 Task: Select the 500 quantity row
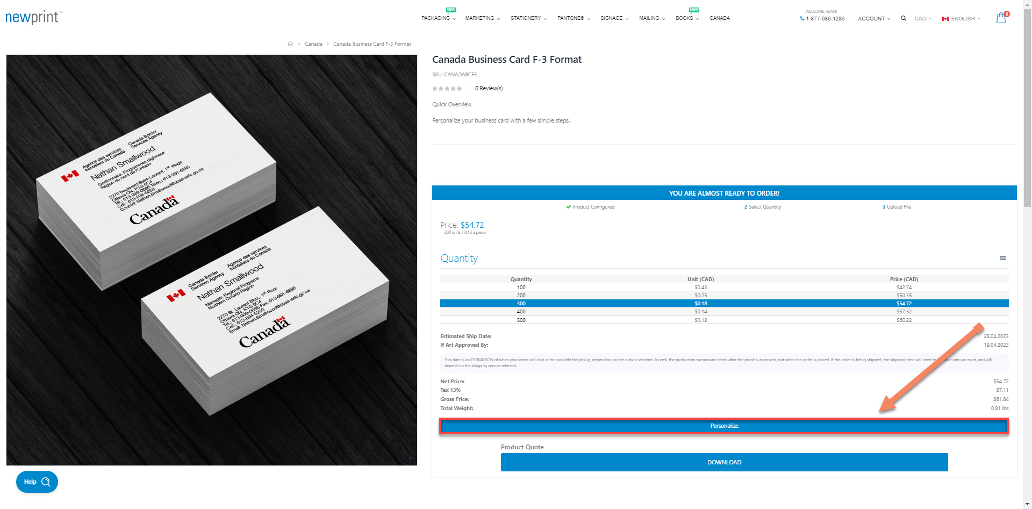724,320
